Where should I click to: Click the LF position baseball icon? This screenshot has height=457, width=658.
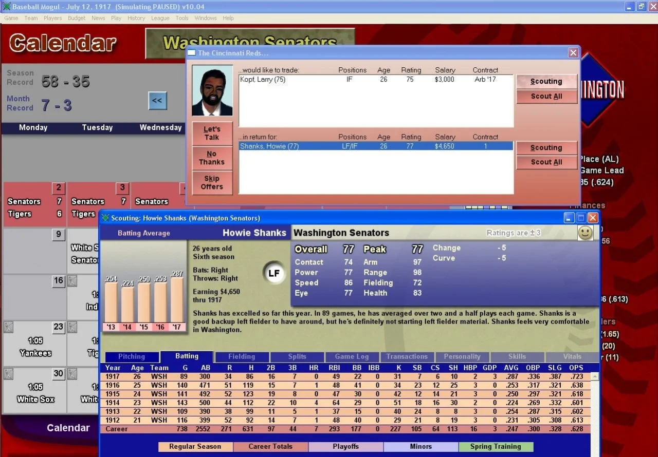[273, 273]
